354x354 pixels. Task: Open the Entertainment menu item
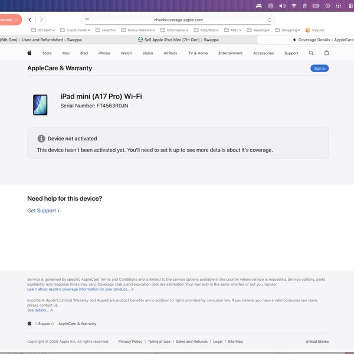pos(230,53)
